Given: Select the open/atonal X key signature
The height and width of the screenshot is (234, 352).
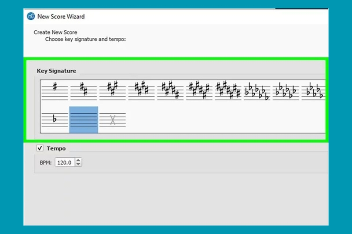Looking at the screenshot, I should point(113,120).
